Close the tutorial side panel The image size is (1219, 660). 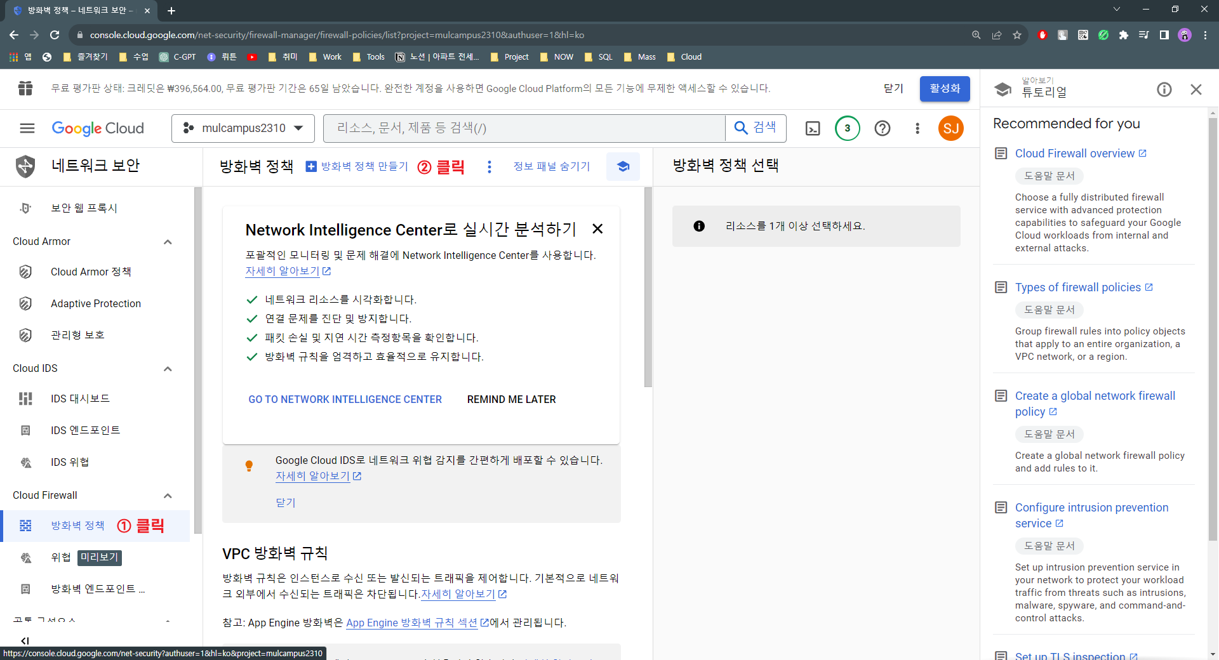coord(1196,89)
